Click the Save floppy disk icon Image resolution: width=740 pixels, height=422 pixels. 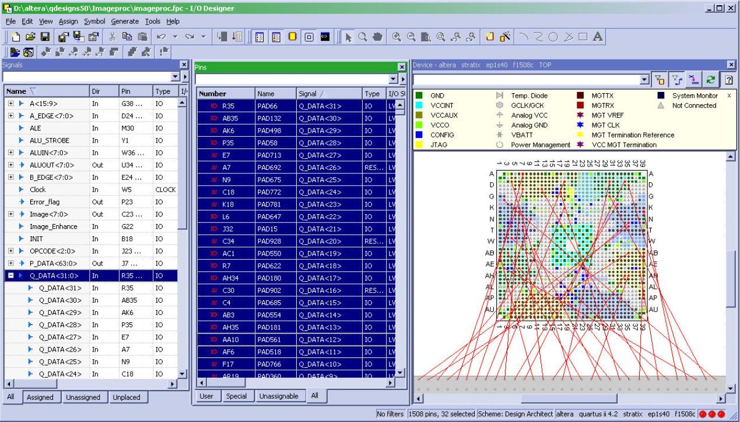44,37
